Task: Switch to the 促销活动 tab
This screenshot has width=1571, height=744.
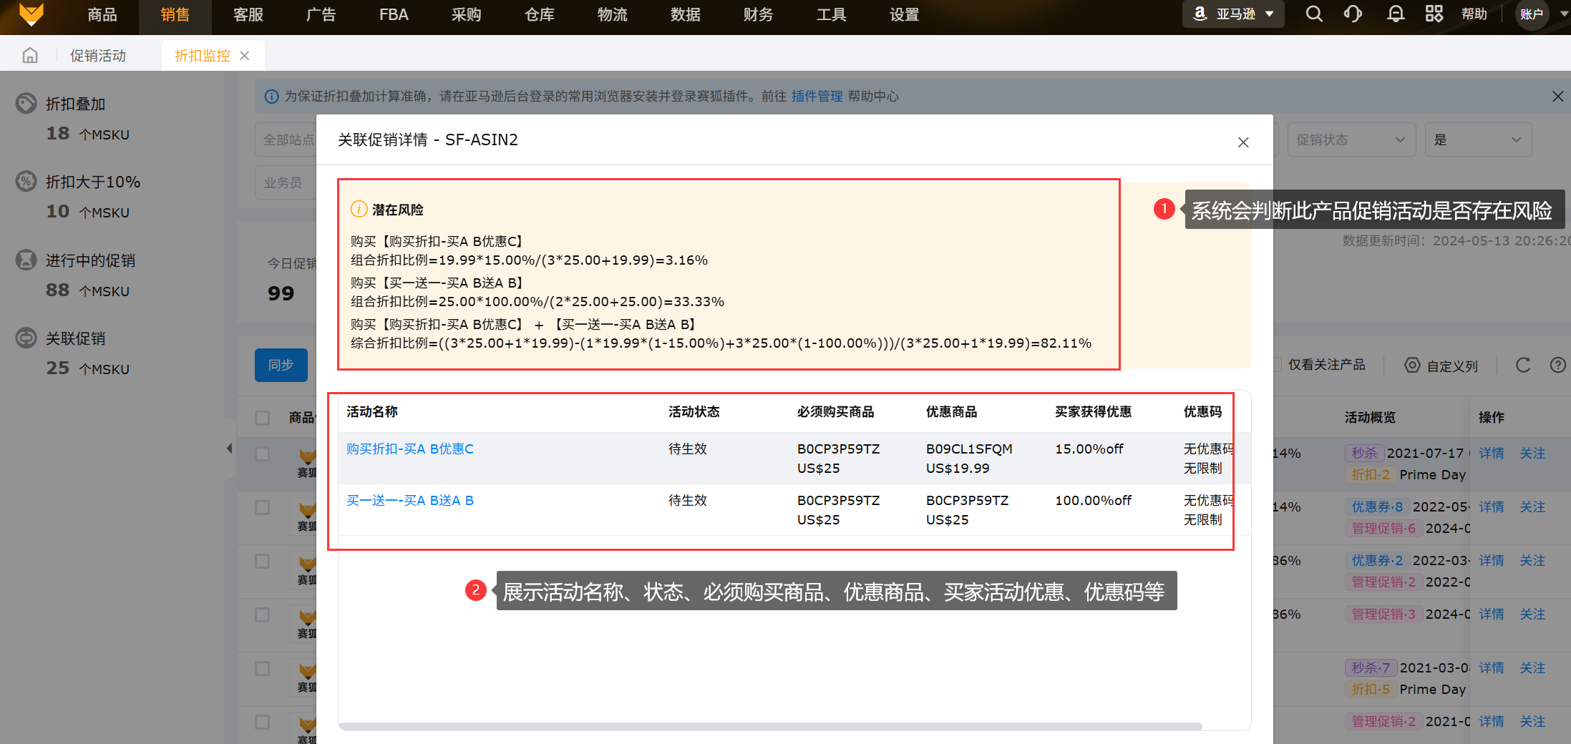Action: click(98, 55)
